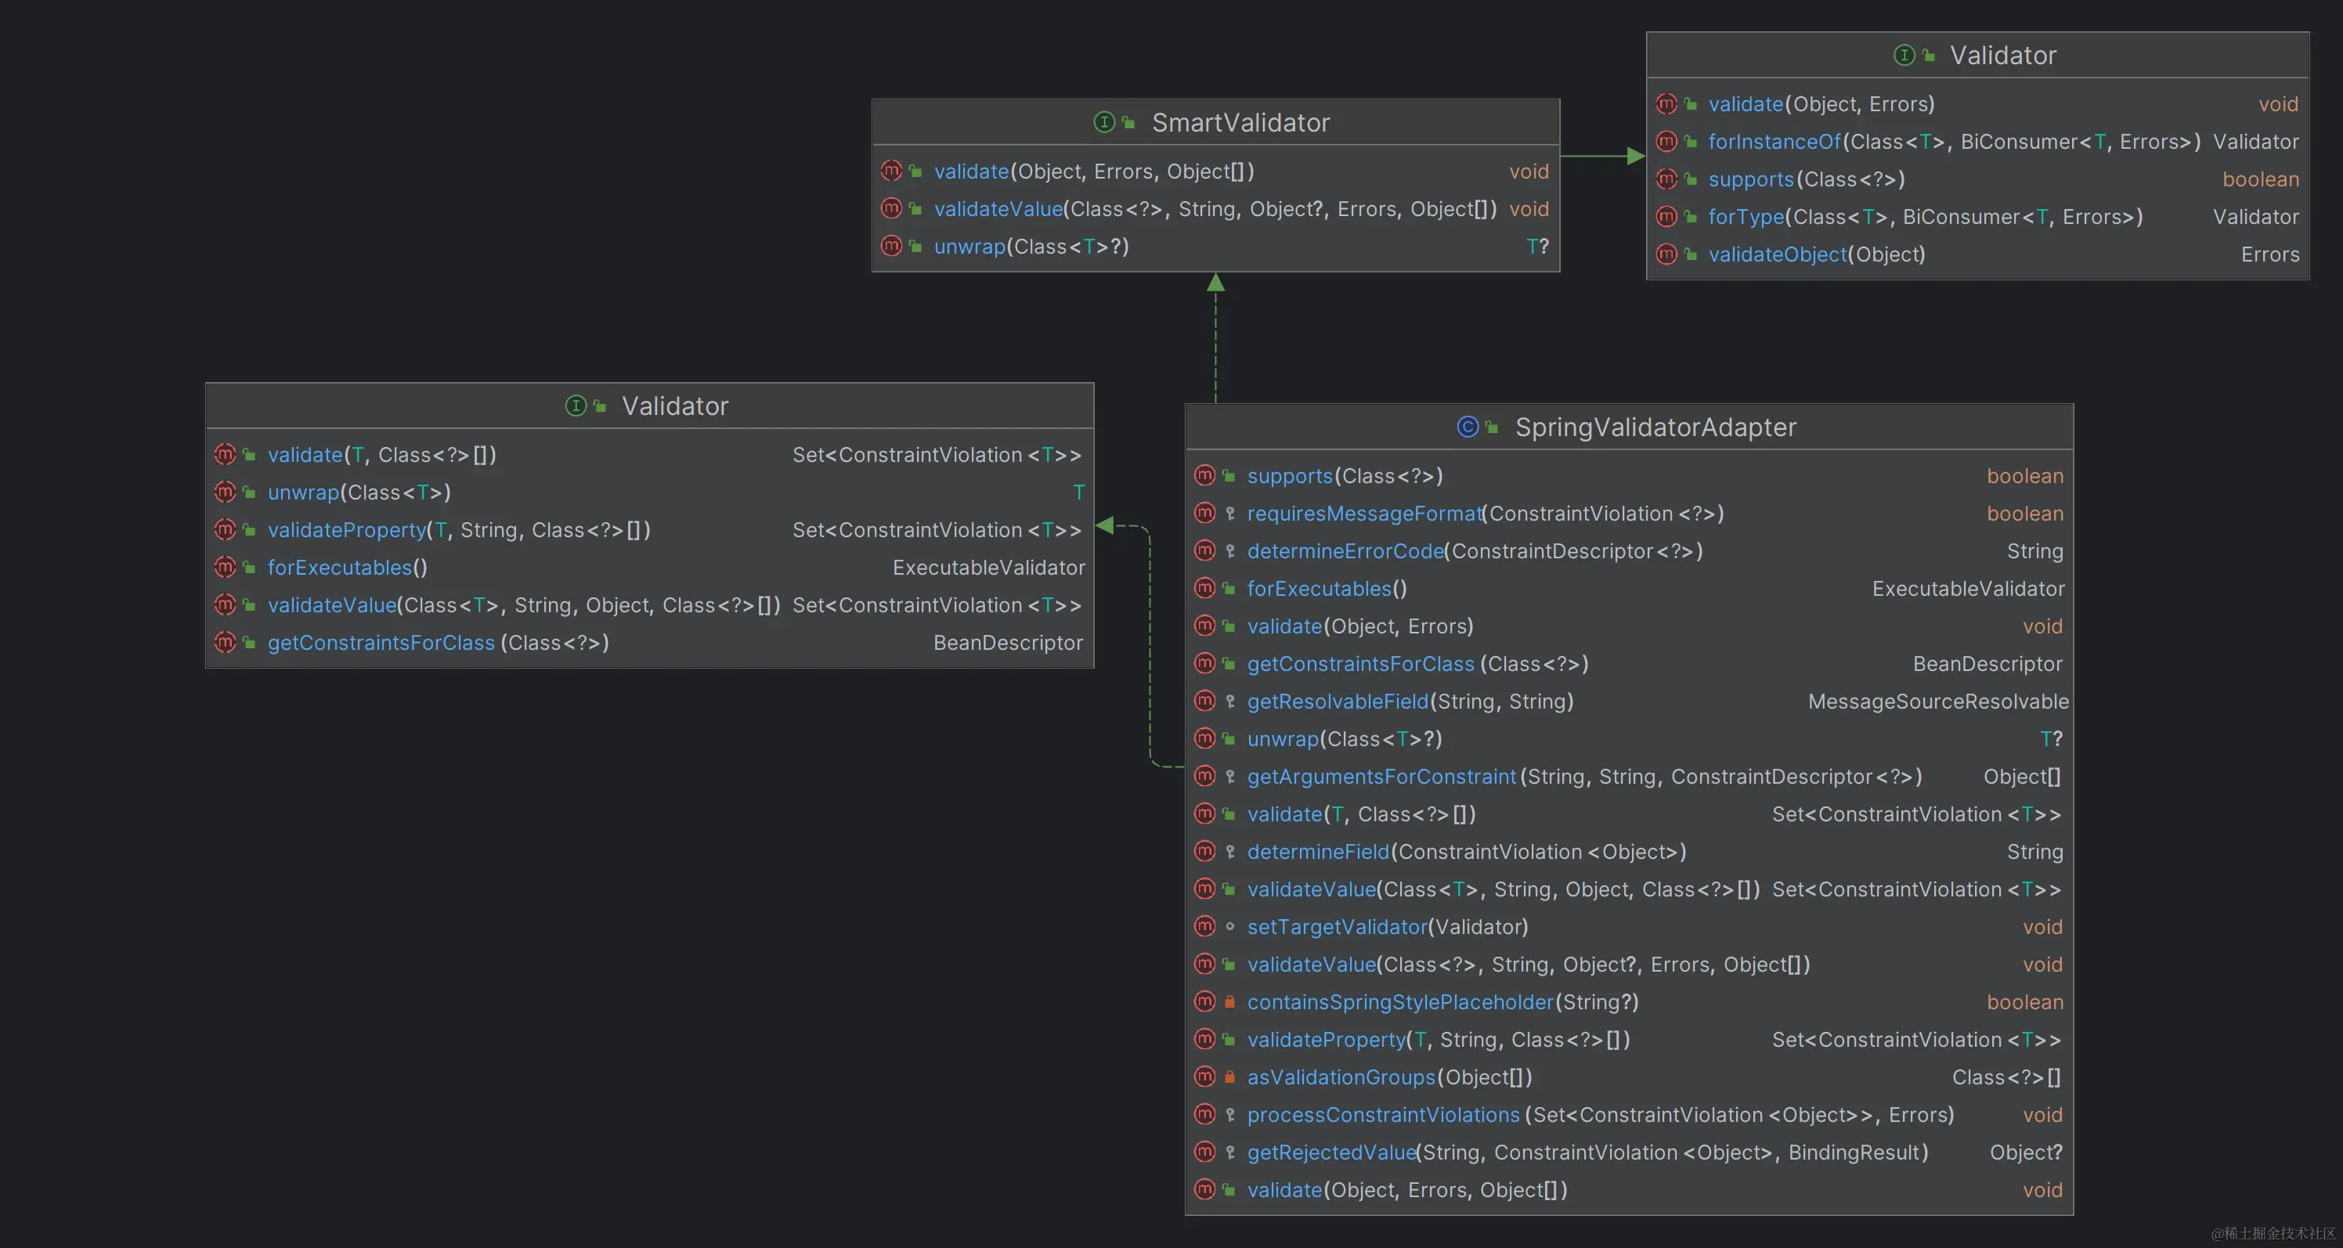Click unwrap(Class<T>) method in Validator node
2343x1248 pixels.
(x=359, y=493)
